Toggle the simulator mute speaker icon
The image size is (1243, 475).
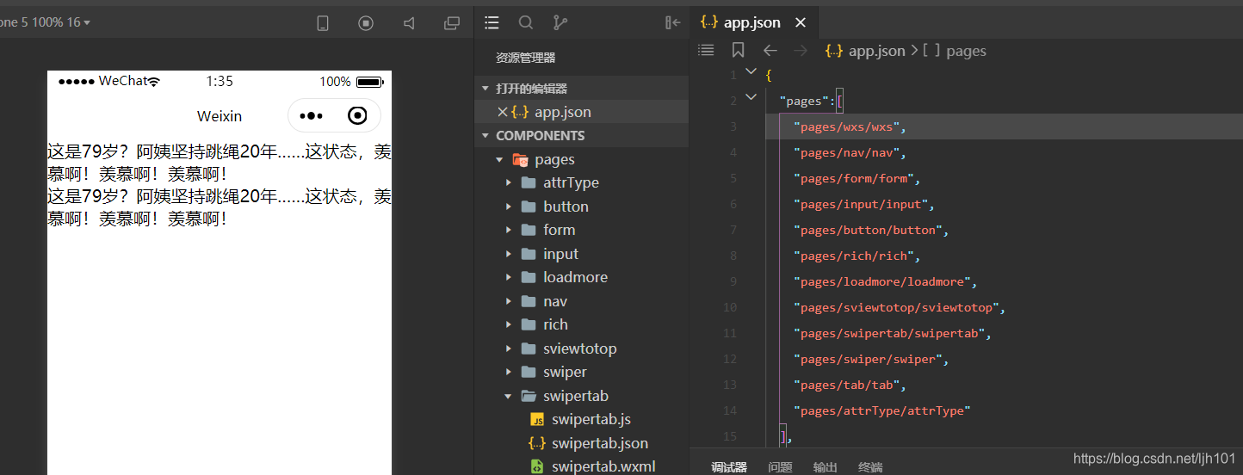(x=409, y=23)
